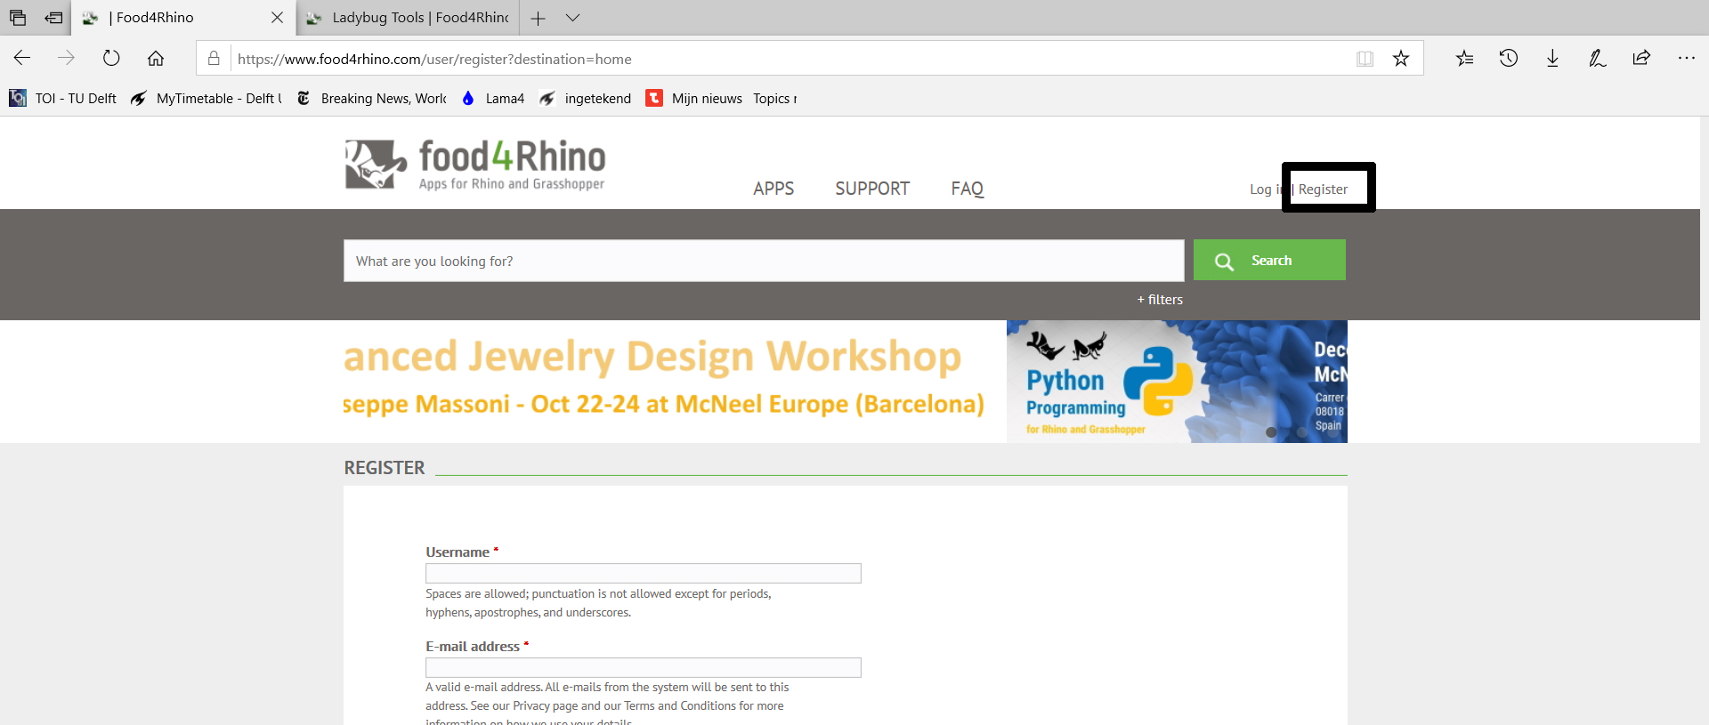This screenshot has width=1709, height=725.
Task: Open the Topics bookmark
Action: (774, 99)
